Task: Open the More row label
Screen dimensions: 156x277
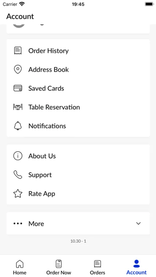Action: [36, 224]
